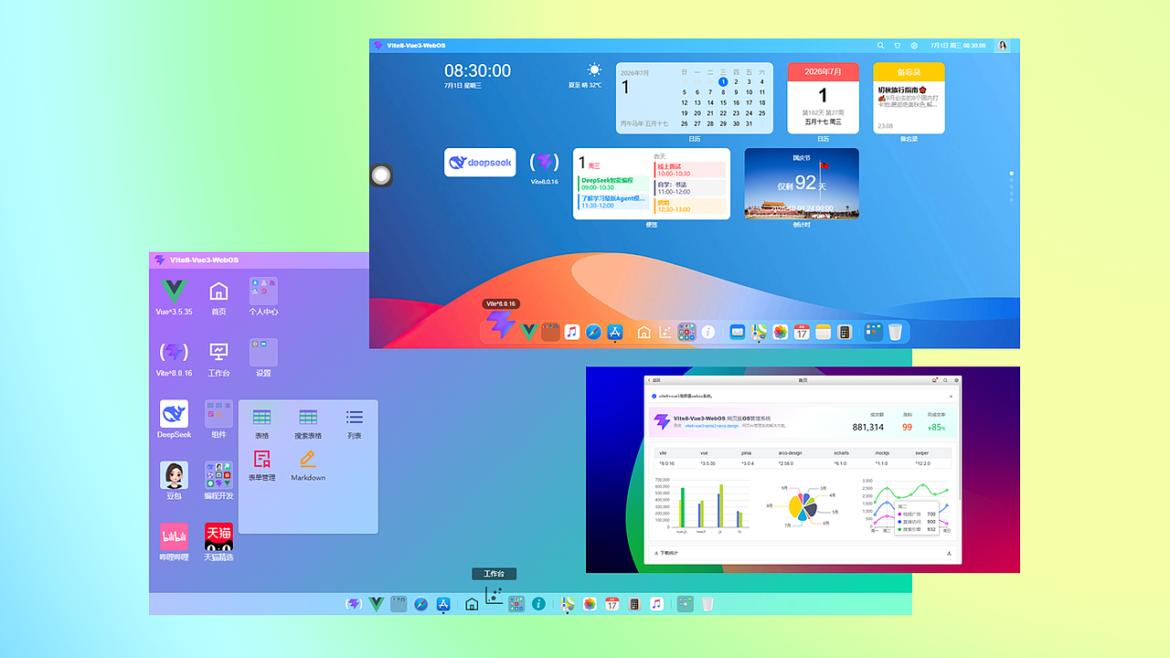1170x658 pixels.
Task: Open Calendar 17 icon in blue desktop dock
Action: click(802, 332)
